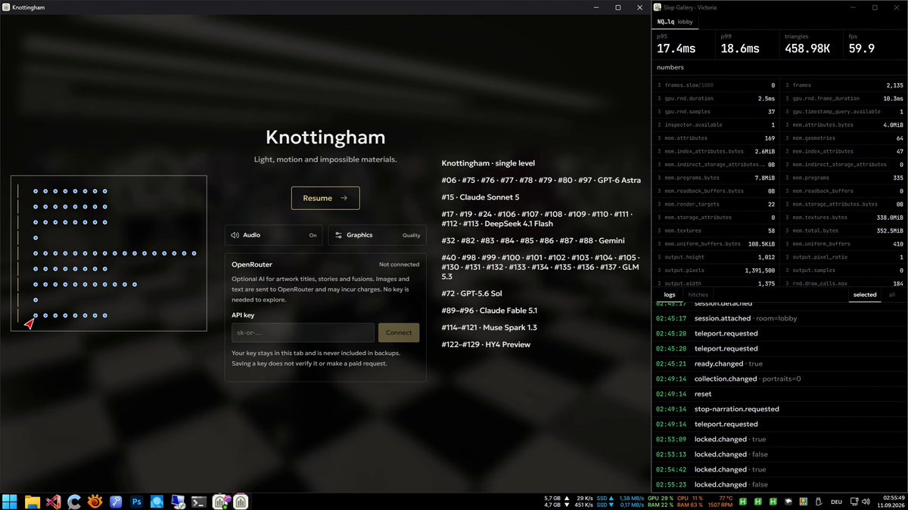Click the 'Knottingham · single level' heading
Image resolution: width=908 pixels, height=510 pixels.
tap(488, 163)
